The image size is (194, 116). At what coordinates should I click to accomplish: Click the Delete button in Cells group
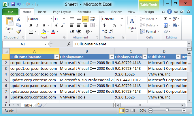point(149,25)
